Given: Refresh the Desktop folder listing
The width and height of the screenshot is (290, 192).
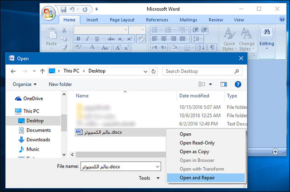Looking at the screenshot, I should 154,71.
